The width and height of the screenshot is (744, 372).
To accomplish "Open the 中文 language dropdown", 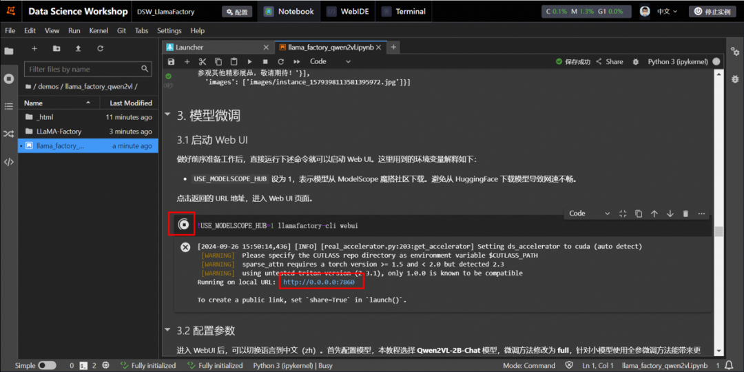I will (668, 12).
